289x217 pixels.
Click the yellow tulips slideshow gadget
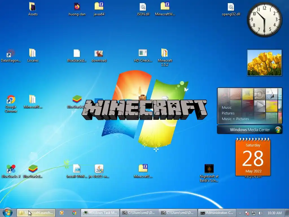[264, 63]
